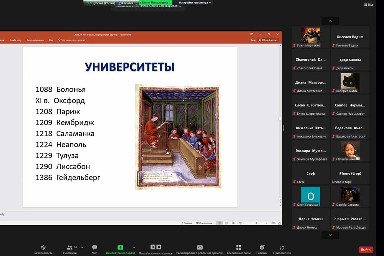Click the red Выйти leave button
Viewport: 384px width, 256px height.
[x=366, y=249]
